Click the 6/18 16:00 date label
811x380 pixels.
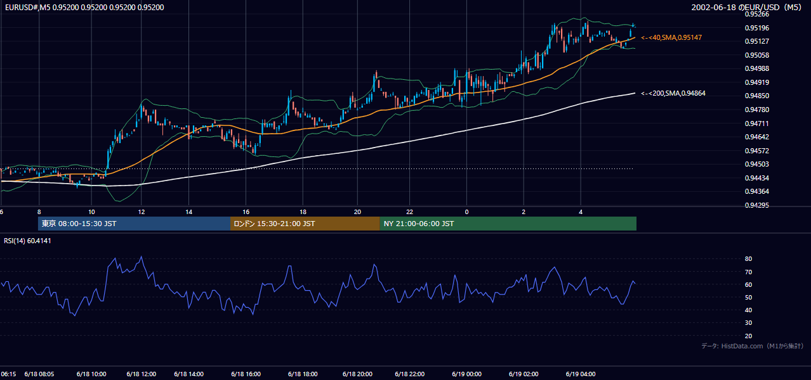tap(245, 374)
